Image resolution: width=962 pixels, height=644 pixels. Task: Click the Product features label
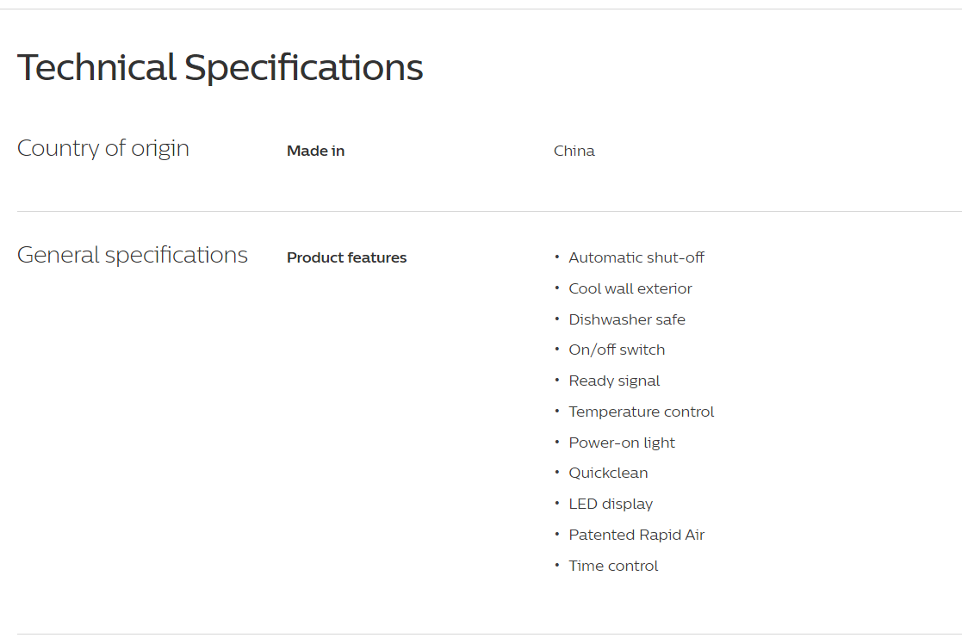[346, 257]
